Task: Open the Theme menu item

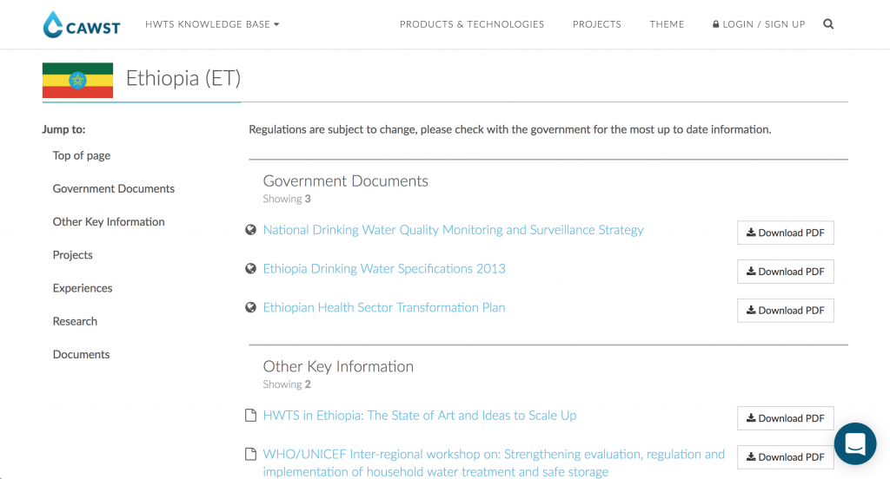Action: click(667, 23)
